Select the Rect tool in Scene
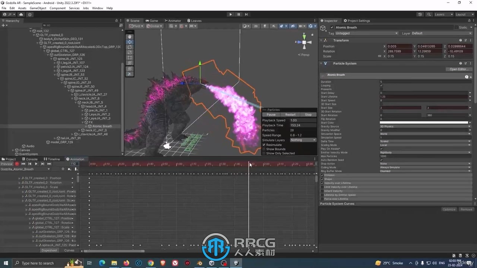 (130, 58)
